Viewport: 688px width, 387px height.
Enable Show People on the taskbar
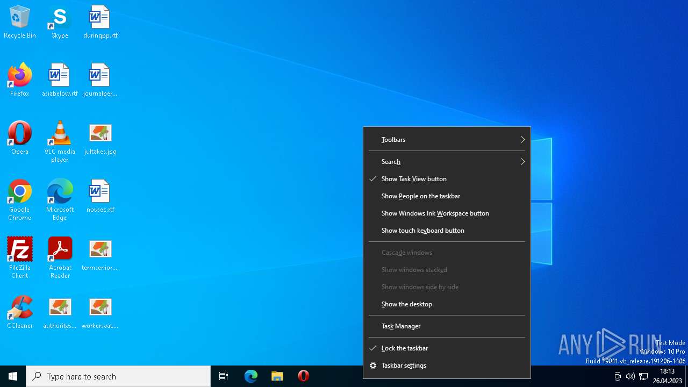pyautogui.click(x=447, y=196)
